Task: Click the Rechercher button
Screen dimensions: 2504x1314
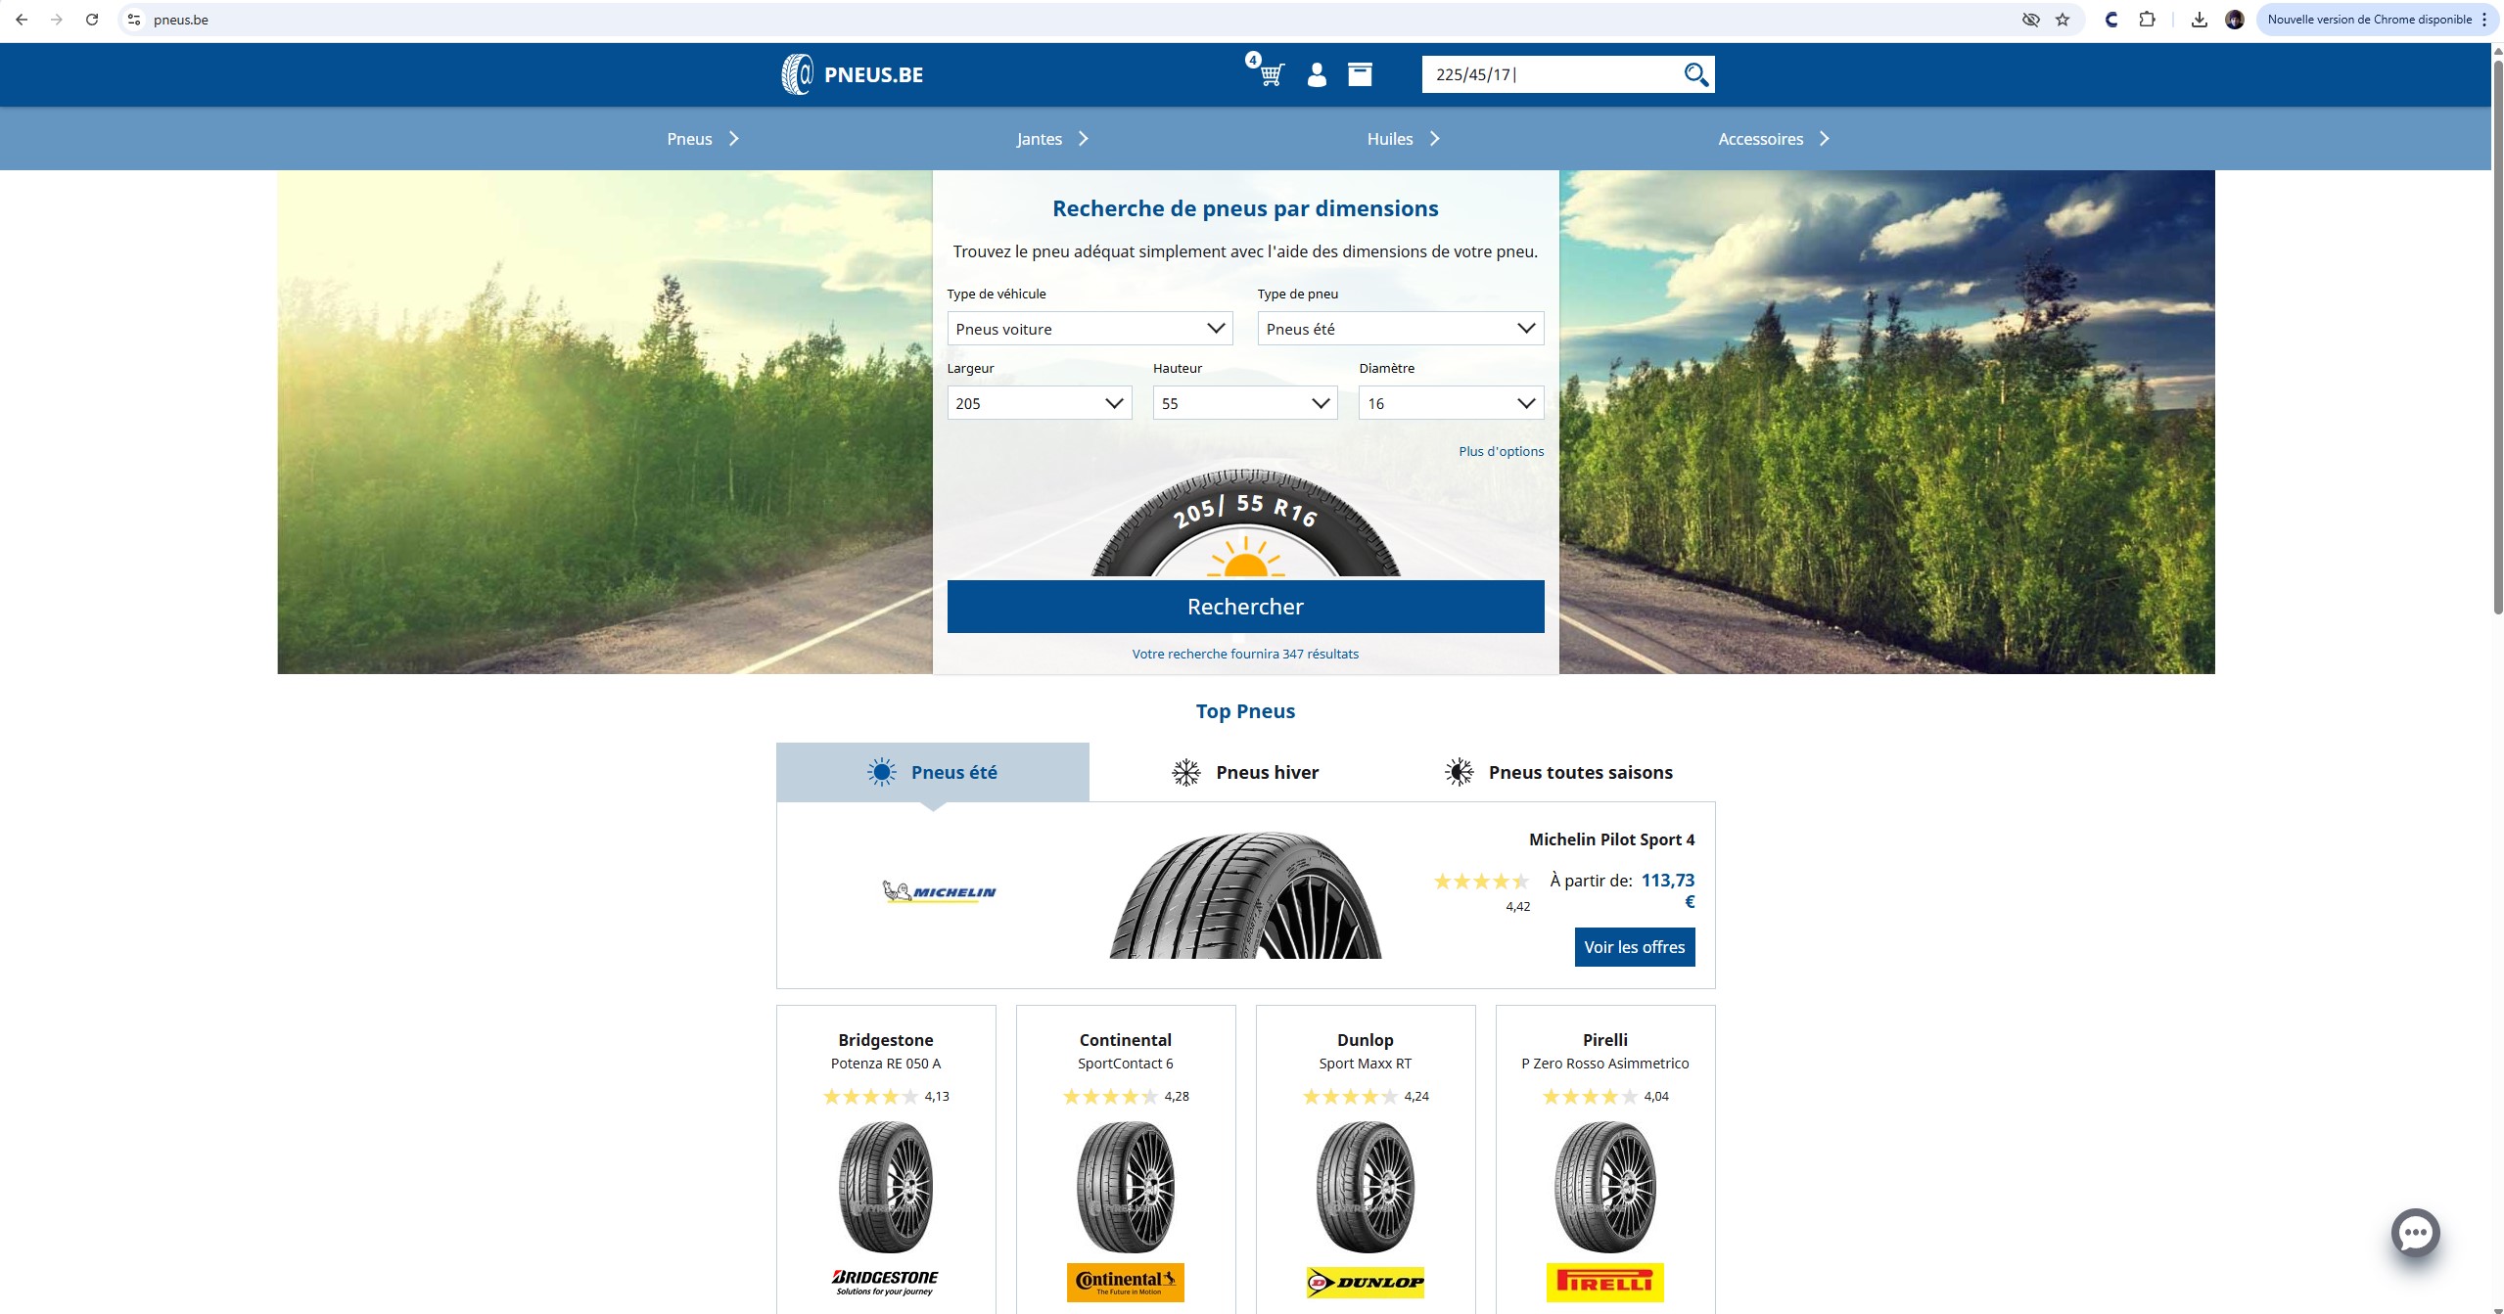Action: pos(1245,607)
